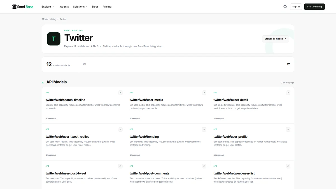Open arrow icon on user-post-tweet card
Image resolution: width=336 pixels, height=189 pixels.
click(120, 166)
